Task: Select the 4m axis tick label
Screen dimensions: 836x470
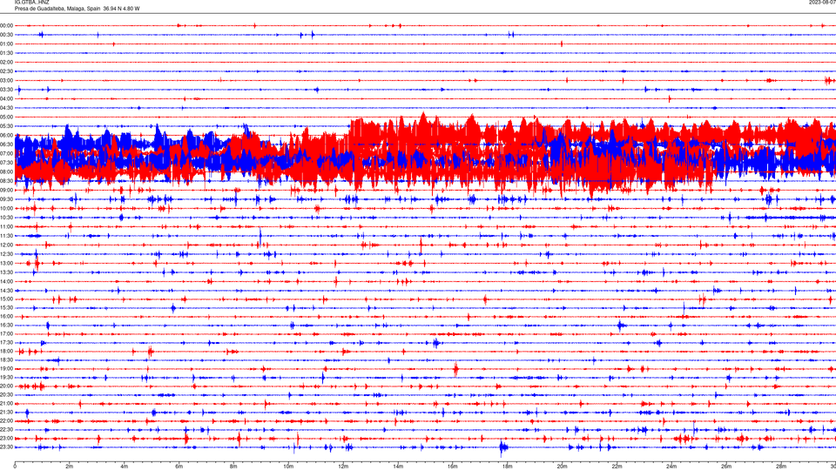Action: click(125, 467)
